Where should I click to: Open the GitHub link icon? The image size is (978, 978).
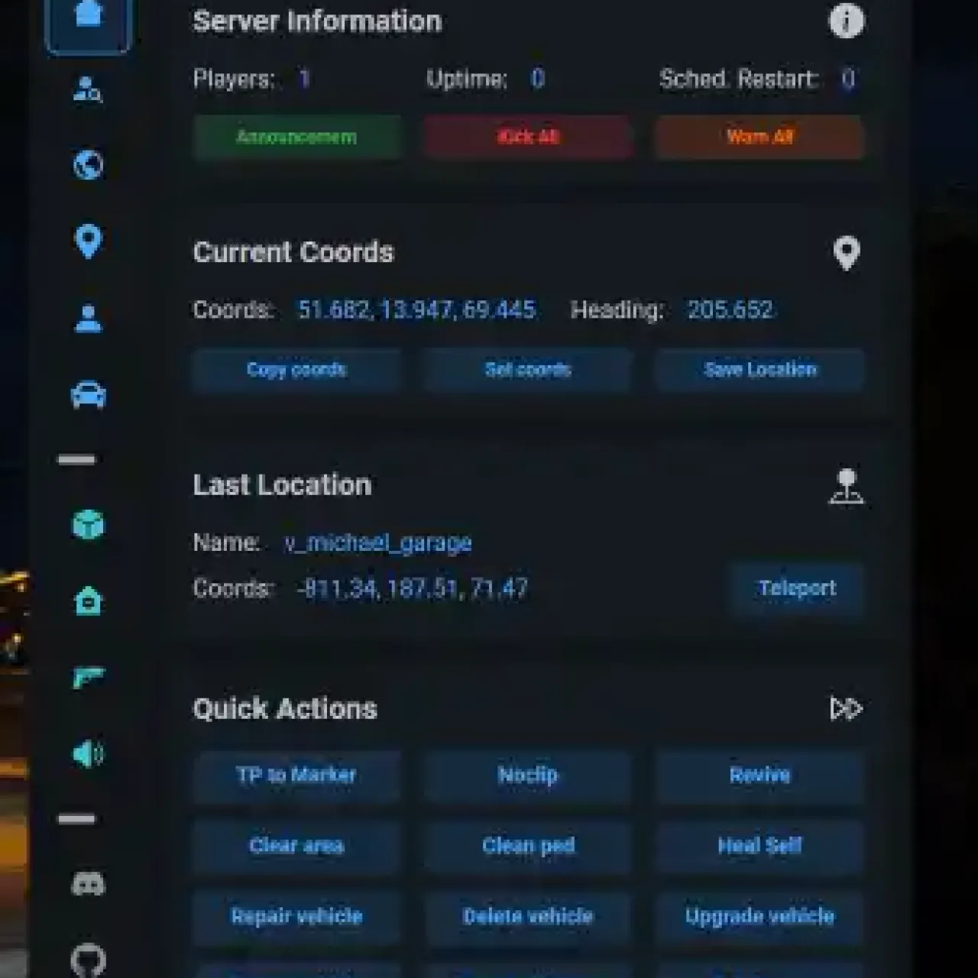(88, 960)
